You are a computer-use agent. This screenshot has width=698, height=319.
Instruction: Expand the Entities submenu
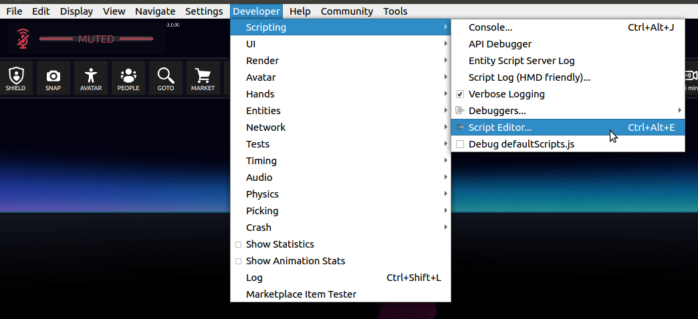click(340, 111)
